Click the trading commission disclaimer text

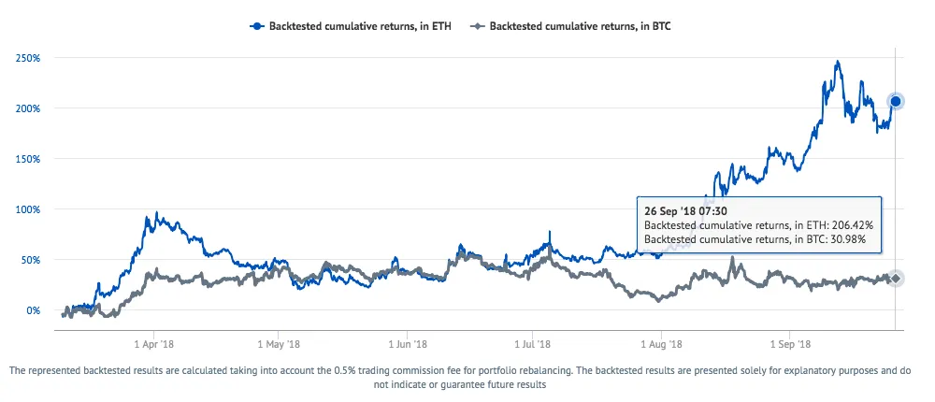(x=460, y=378)
